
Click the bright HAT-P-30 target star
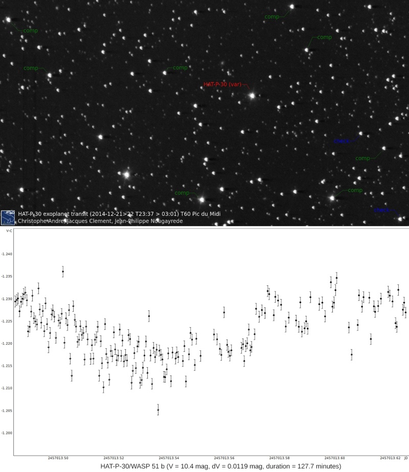(252, 96)
